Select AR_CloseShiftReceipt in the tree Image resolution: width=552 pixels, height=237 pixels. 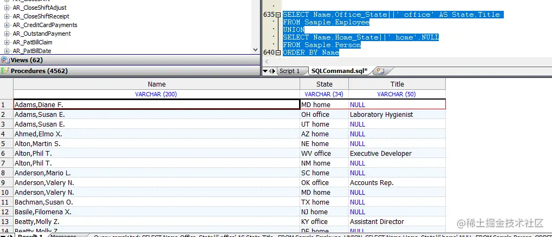(x=41, y=16)
